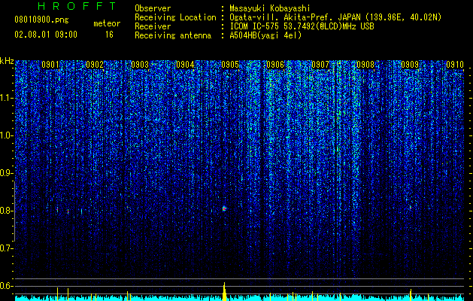
Task: Select the A504HB(yagi 4el) antenna value
Action: point(265,35)
